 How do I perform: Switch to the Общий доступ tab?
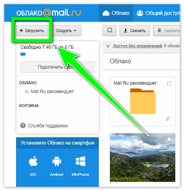point(158,13)
